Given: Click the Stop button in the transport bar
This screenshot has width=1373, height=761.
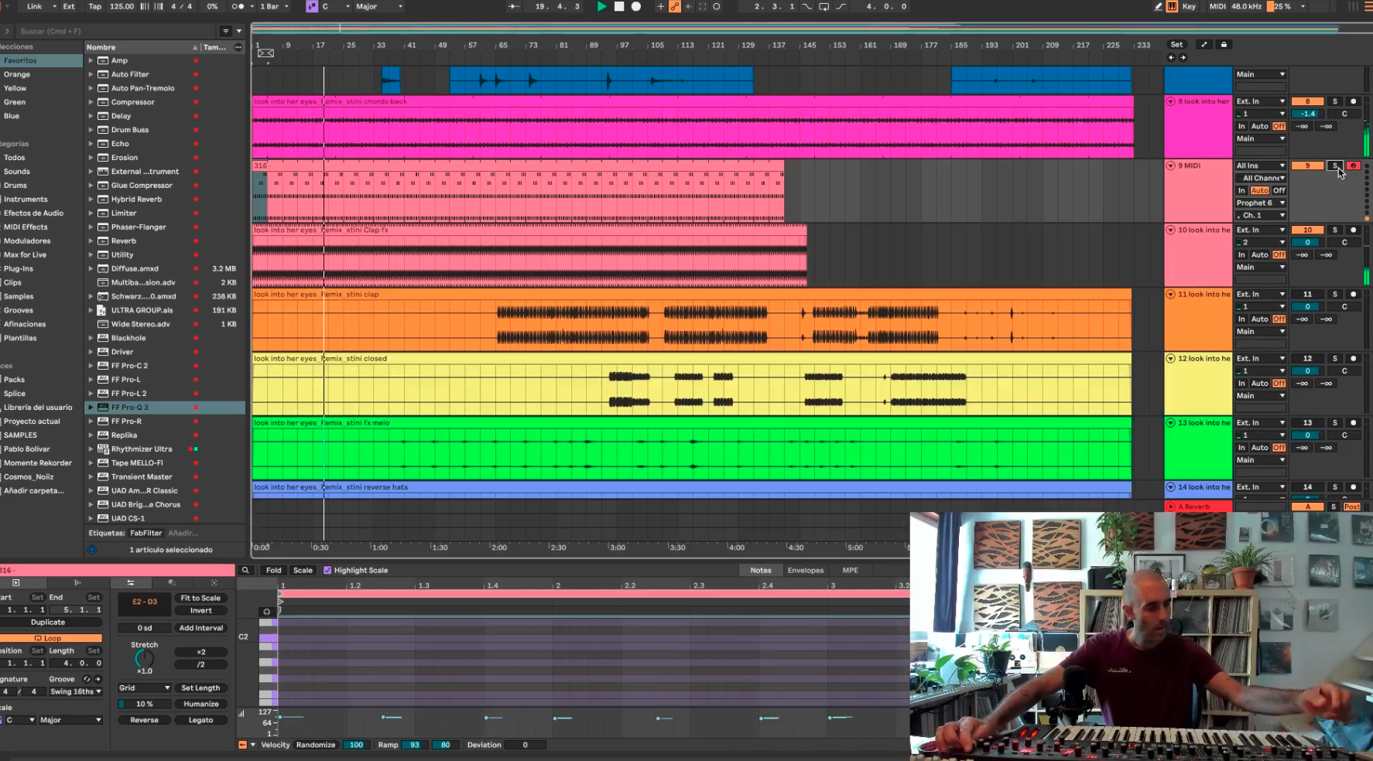Looking at the screenshot, I should point(619,6).
